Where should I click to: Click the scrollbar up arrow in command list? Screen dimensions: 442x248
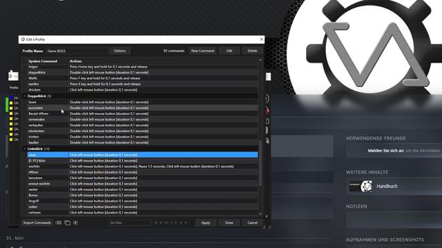[260, 60]
